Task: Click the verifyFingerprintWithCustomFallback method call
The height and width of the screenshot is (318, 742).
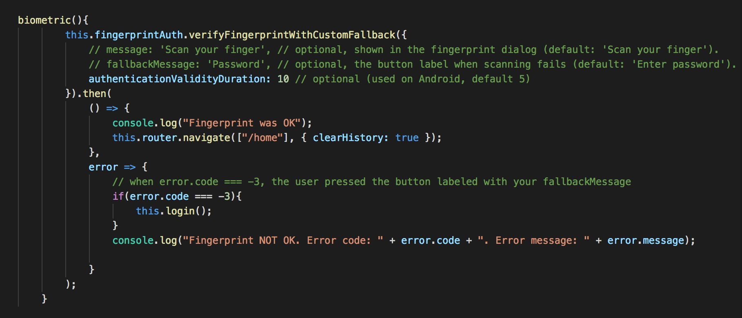Action: pyautogui.click(x=292, y=35)
